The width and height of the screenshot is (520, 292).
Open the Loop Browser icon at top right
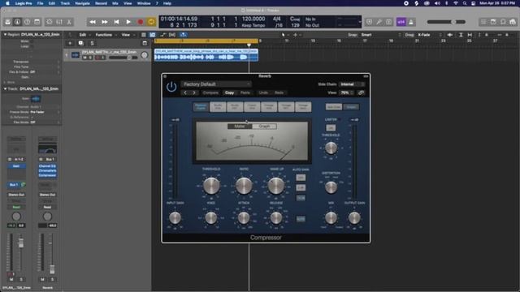pyautogui.click(x=503, y=22)
